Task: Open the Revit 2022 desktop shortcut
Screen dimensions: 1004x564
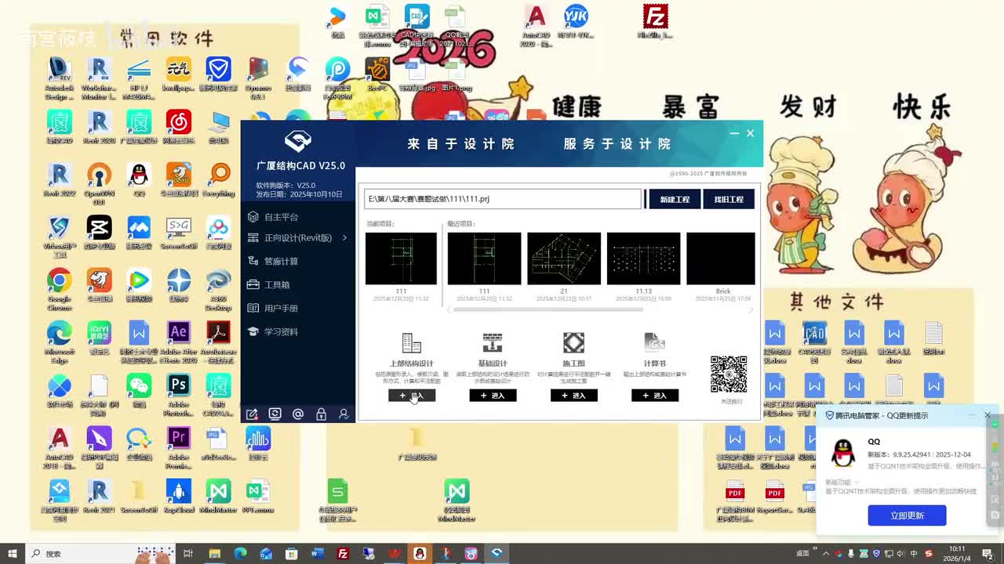Action: tap(59, 181)
